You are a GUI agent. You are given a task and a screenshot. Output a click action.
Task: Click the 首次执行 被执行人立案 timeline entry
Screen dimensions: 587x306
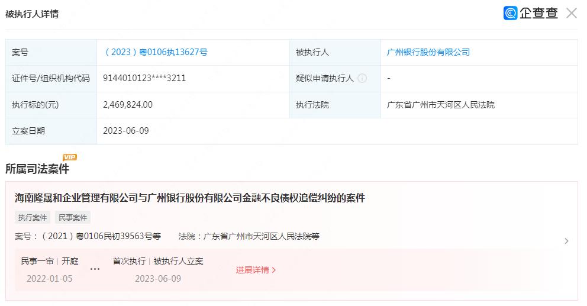click(x=158, y=270)
